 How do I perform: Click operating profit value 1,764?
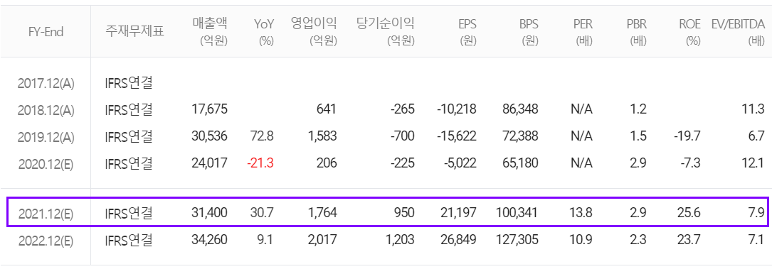pos(323,213)
